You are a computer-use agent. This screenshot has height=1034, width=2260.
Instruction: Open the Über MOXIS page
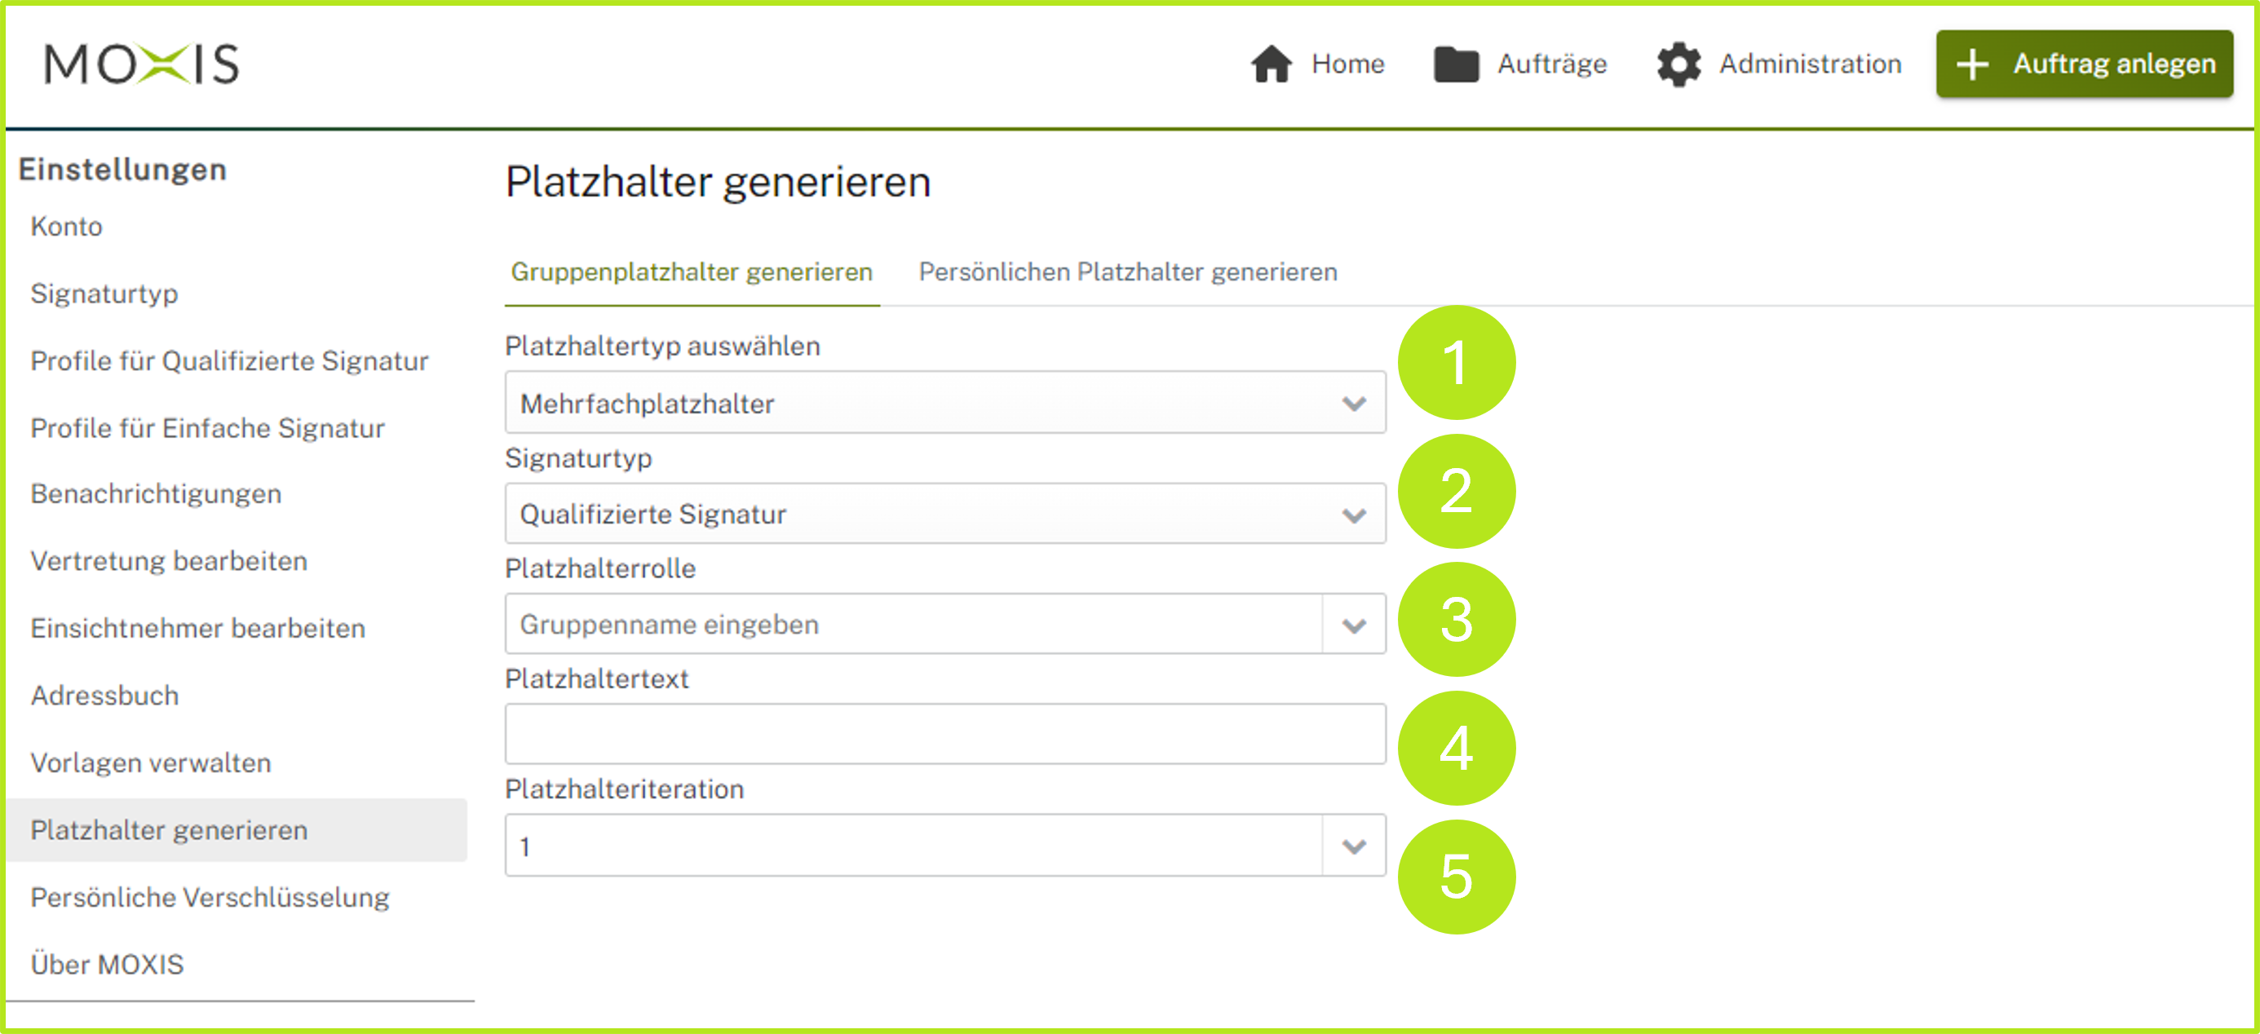[x=107, y=965]
